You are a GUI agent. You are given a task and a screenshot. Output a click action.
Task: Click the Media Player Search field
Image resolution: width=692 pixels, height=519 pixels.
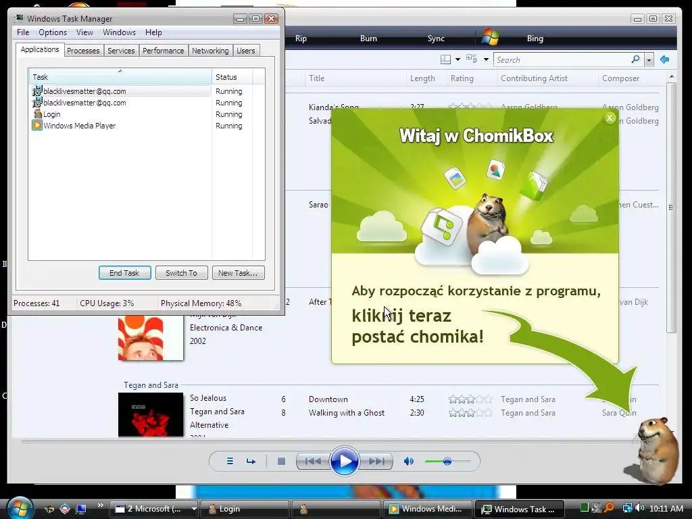[x=562, y=59]
